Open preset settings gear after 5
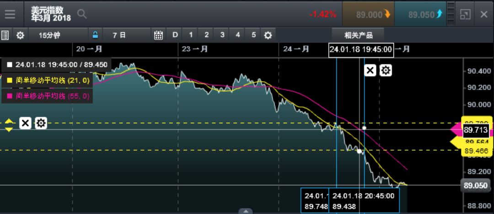This screenshot has width=494, height=214. 268,35
